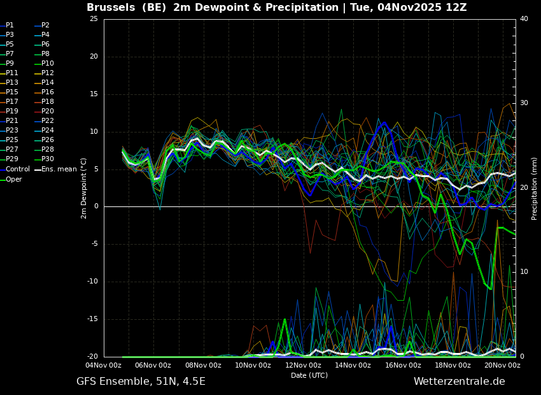Click the 20Nov 00z date tick
The width and height of the screenshot is (541, 395).
(x=503, y=366)
